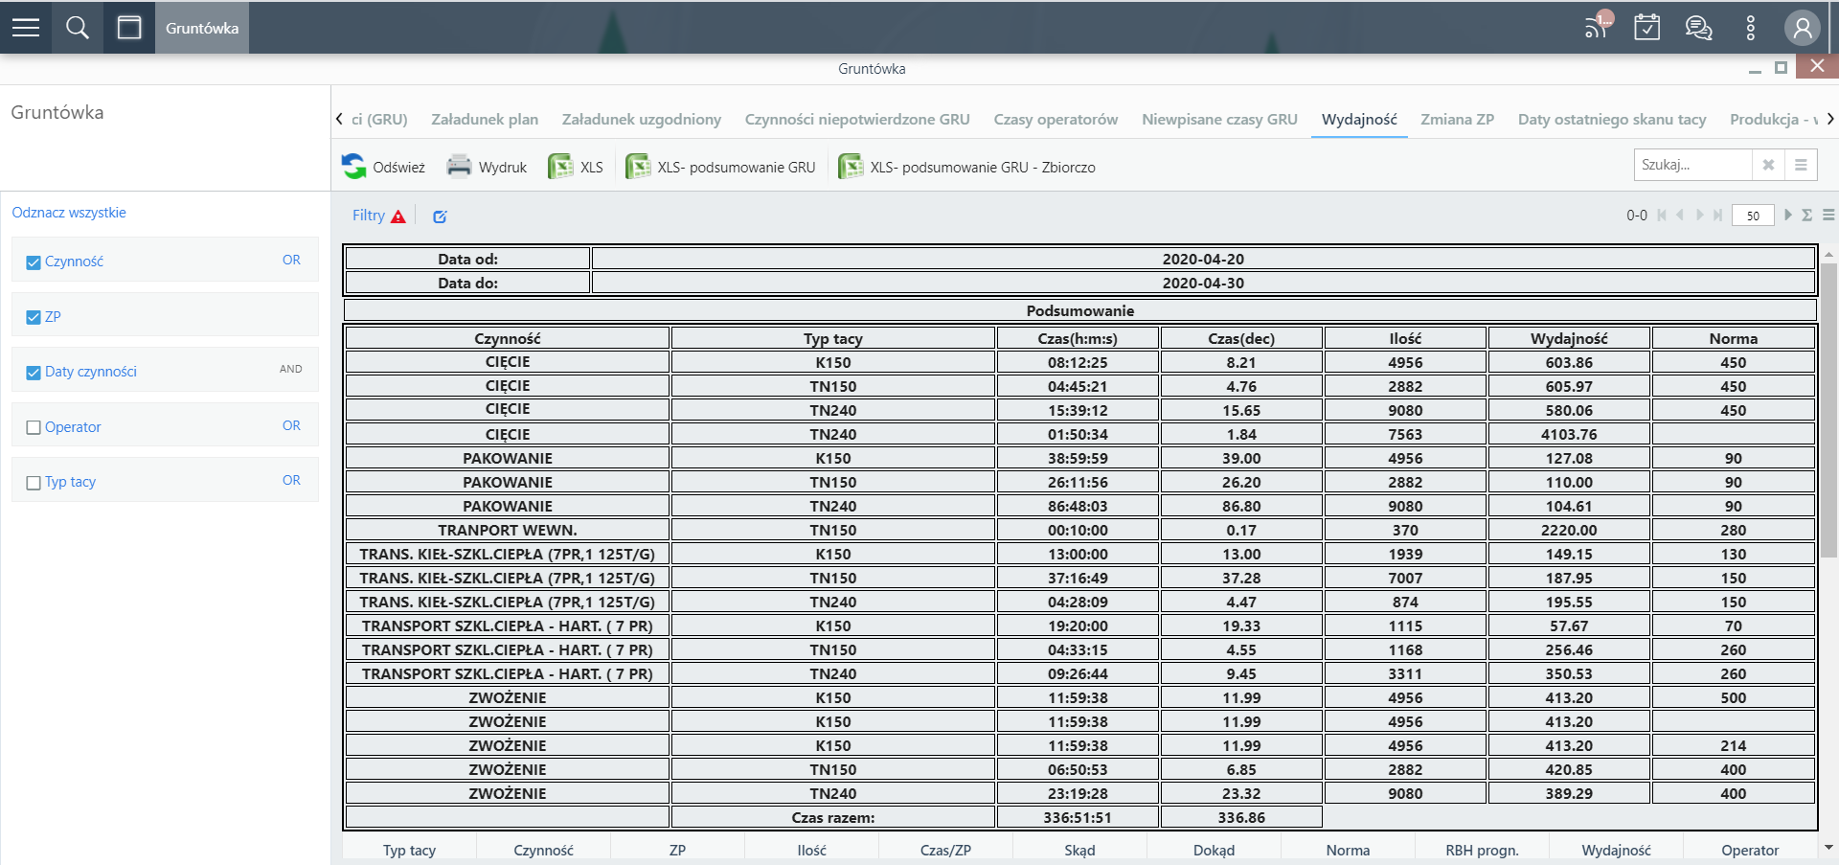Open the global search icon
Image resolution: width=1839 pixels, height=865 pixels.
[x=78, y=28]
